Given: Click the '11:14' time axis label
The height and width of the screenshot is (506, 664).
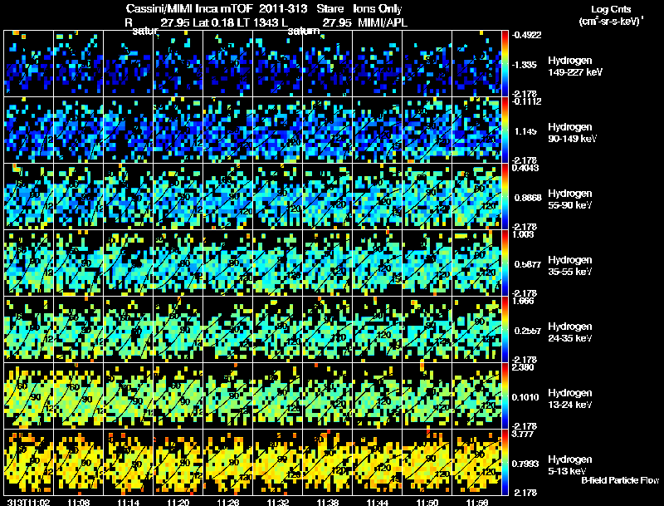Looking at the screenshot, I should click(129, 502).
